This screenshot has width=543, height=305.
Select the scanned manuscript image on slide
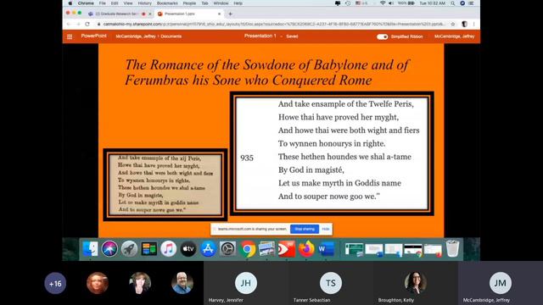coord(165,185)
